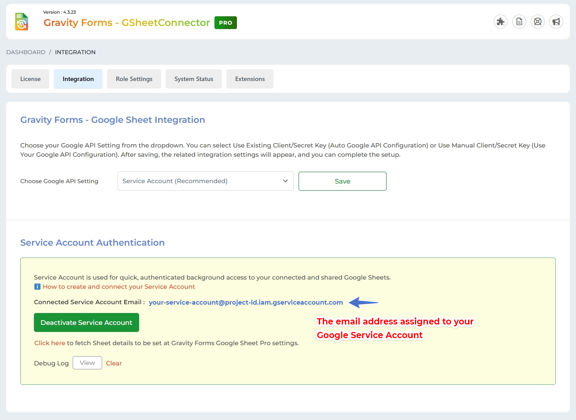Click Deactivate Service Account button
This screenshot has height=420, width=576.
coord(86,323)
